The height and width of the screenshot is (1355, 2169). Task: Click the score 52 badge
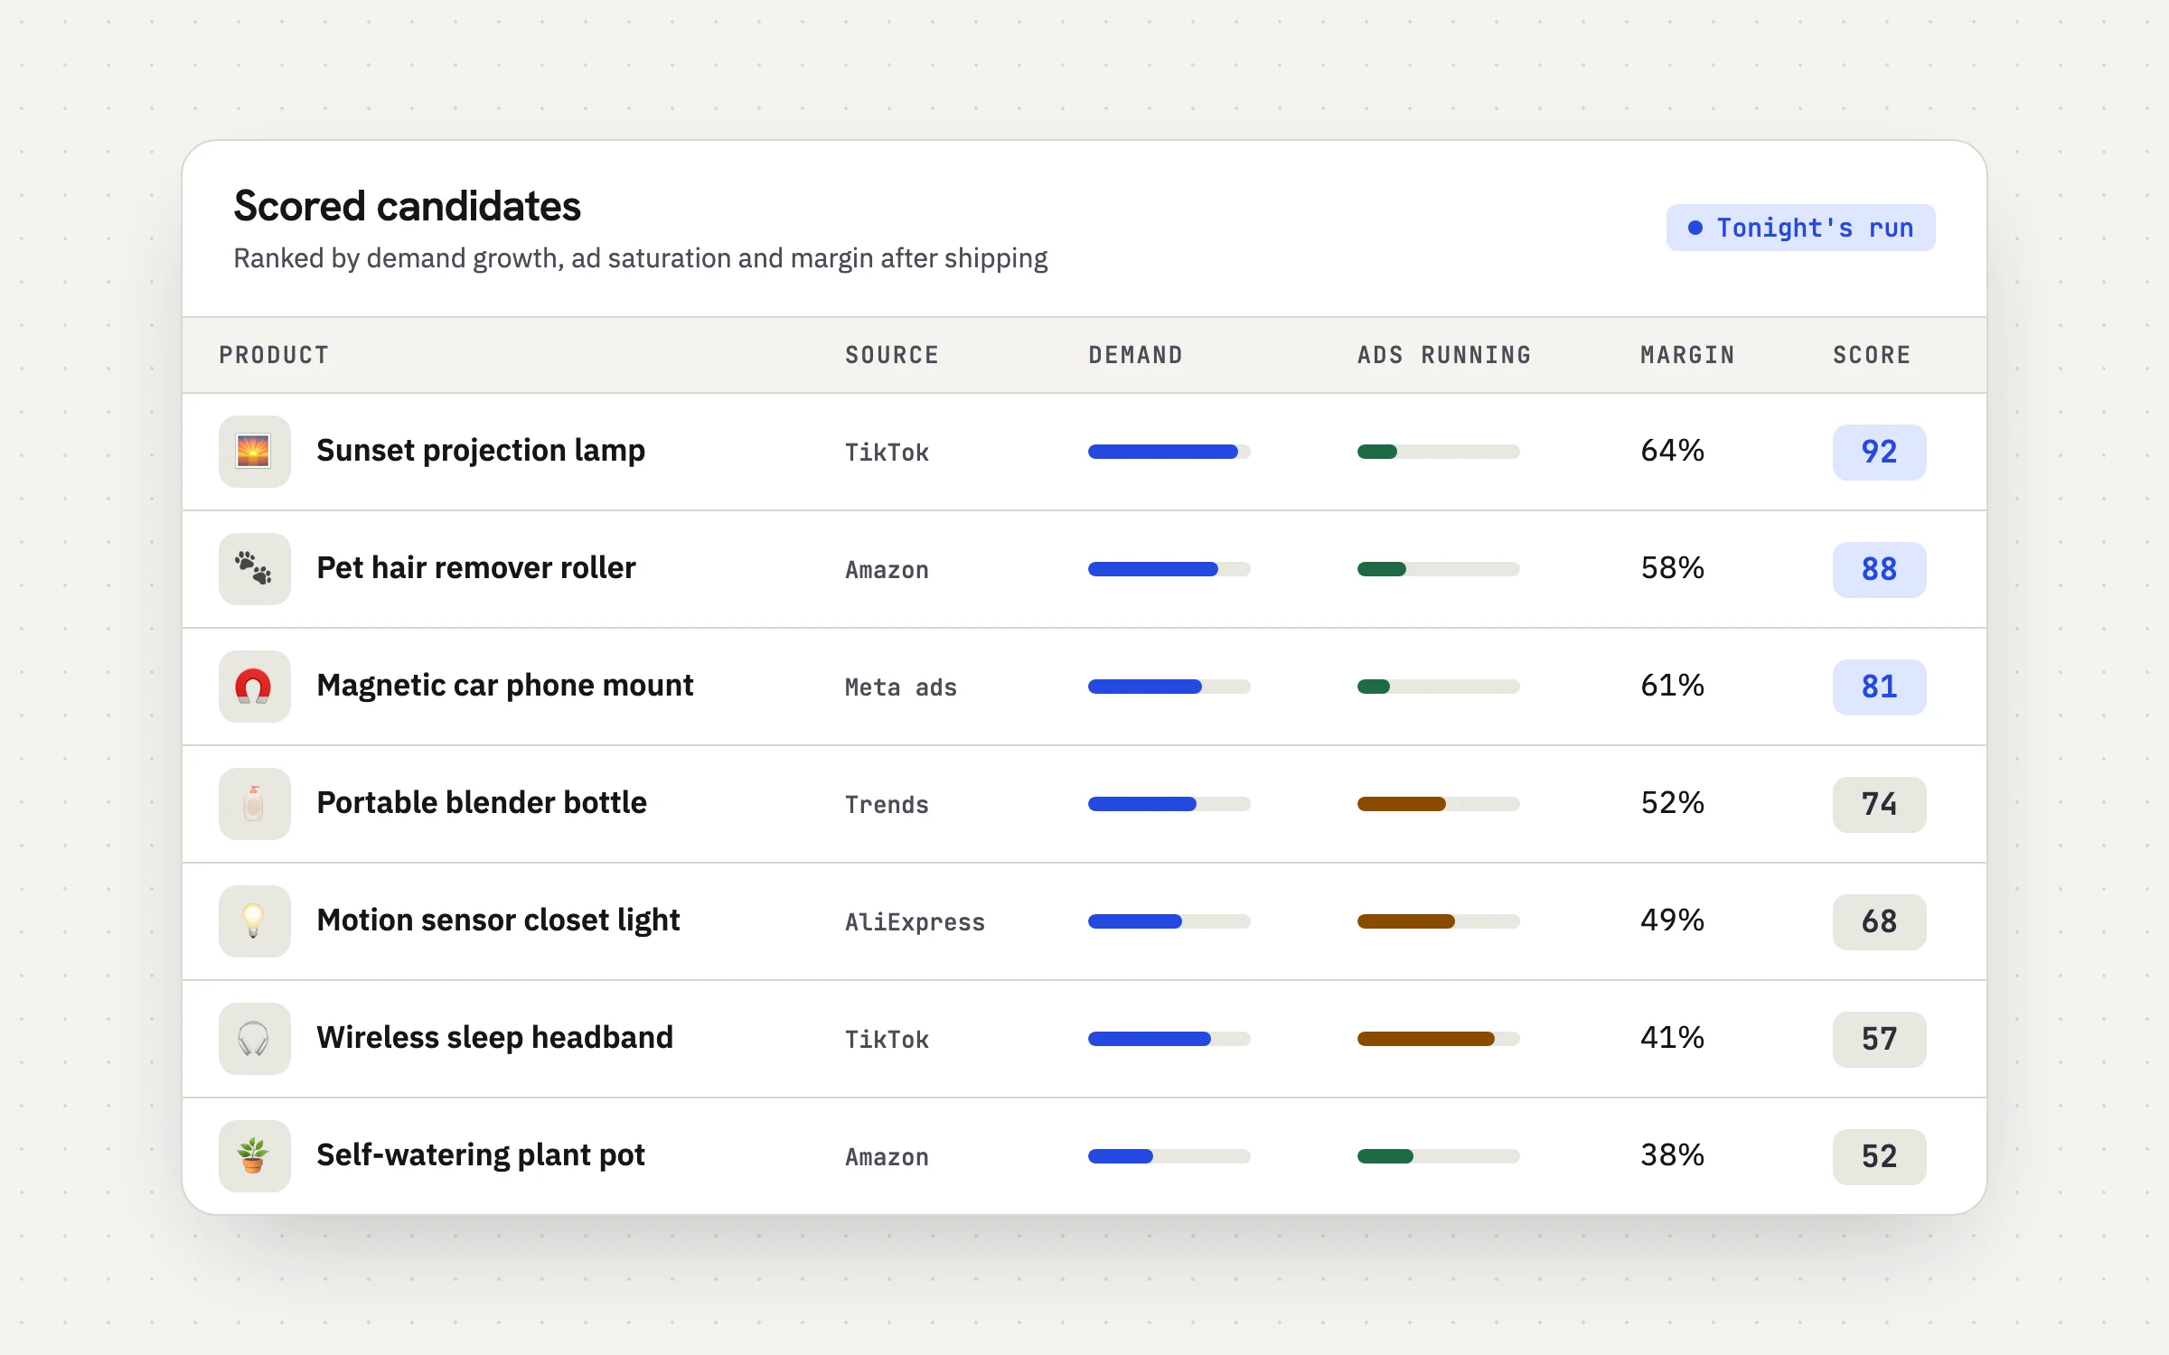point(1879,1156)
